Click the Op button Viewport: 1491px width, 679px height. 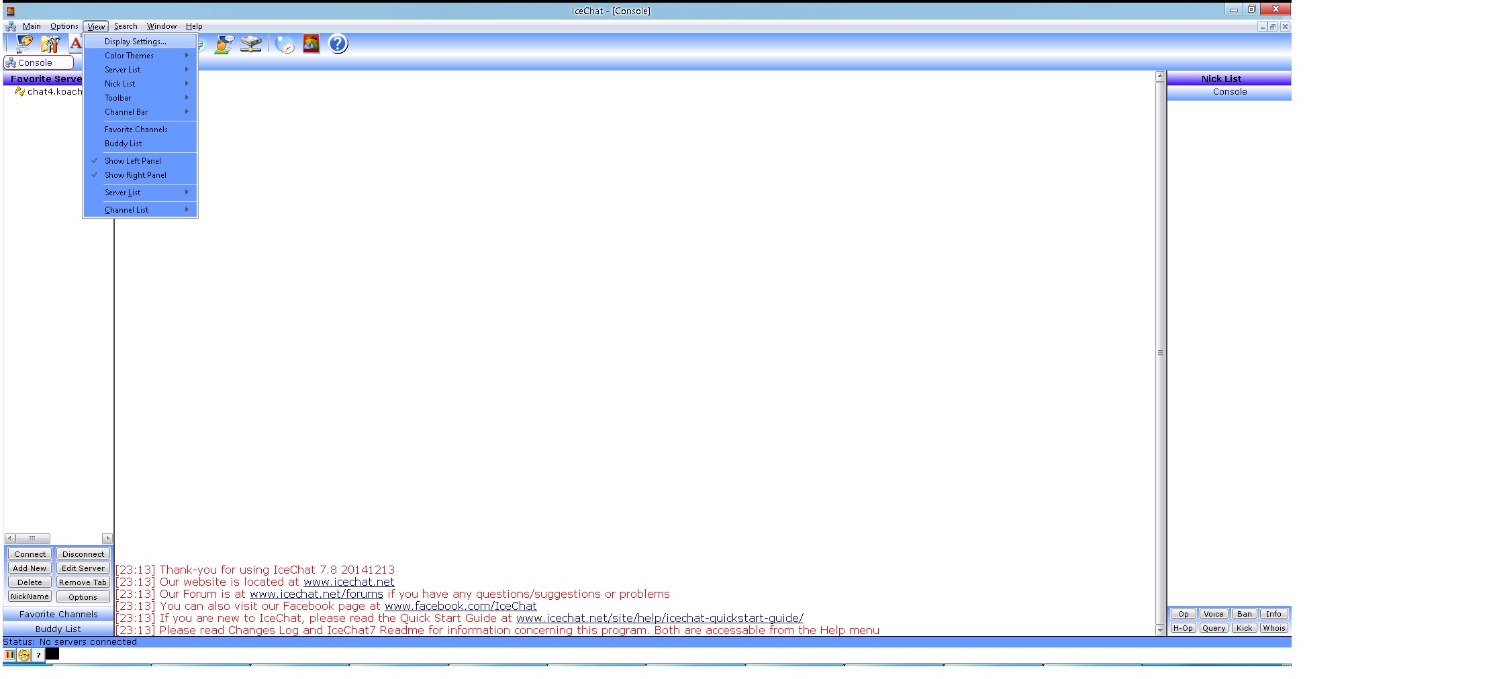coord(1183,614)
